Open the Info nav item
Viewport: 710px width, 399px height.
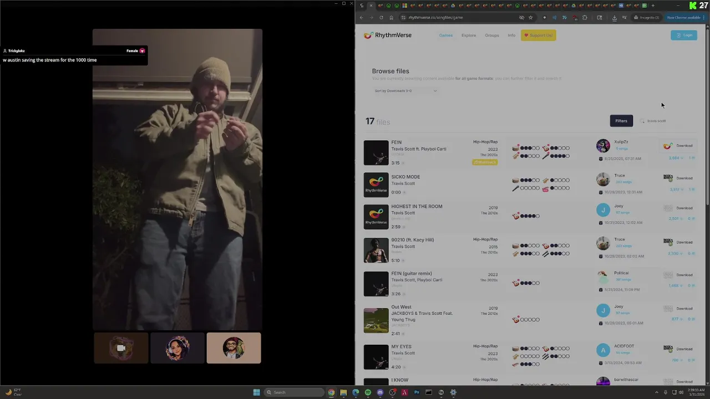coord(511,35)
